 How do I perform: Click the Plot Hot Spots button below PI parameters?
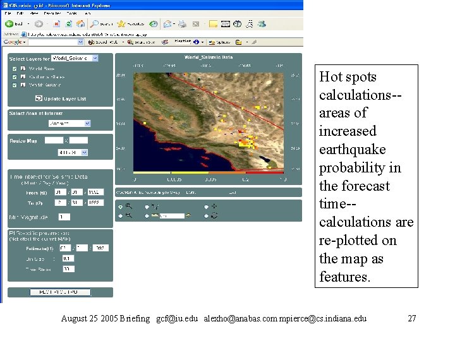tap(61, 292)
